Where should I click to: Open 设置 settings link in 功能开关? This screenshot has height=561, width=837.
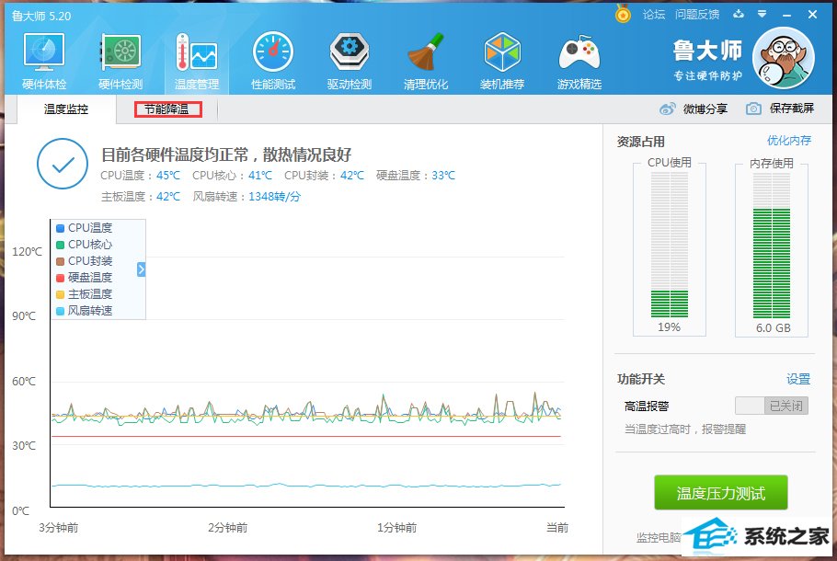tap(798, 379)
